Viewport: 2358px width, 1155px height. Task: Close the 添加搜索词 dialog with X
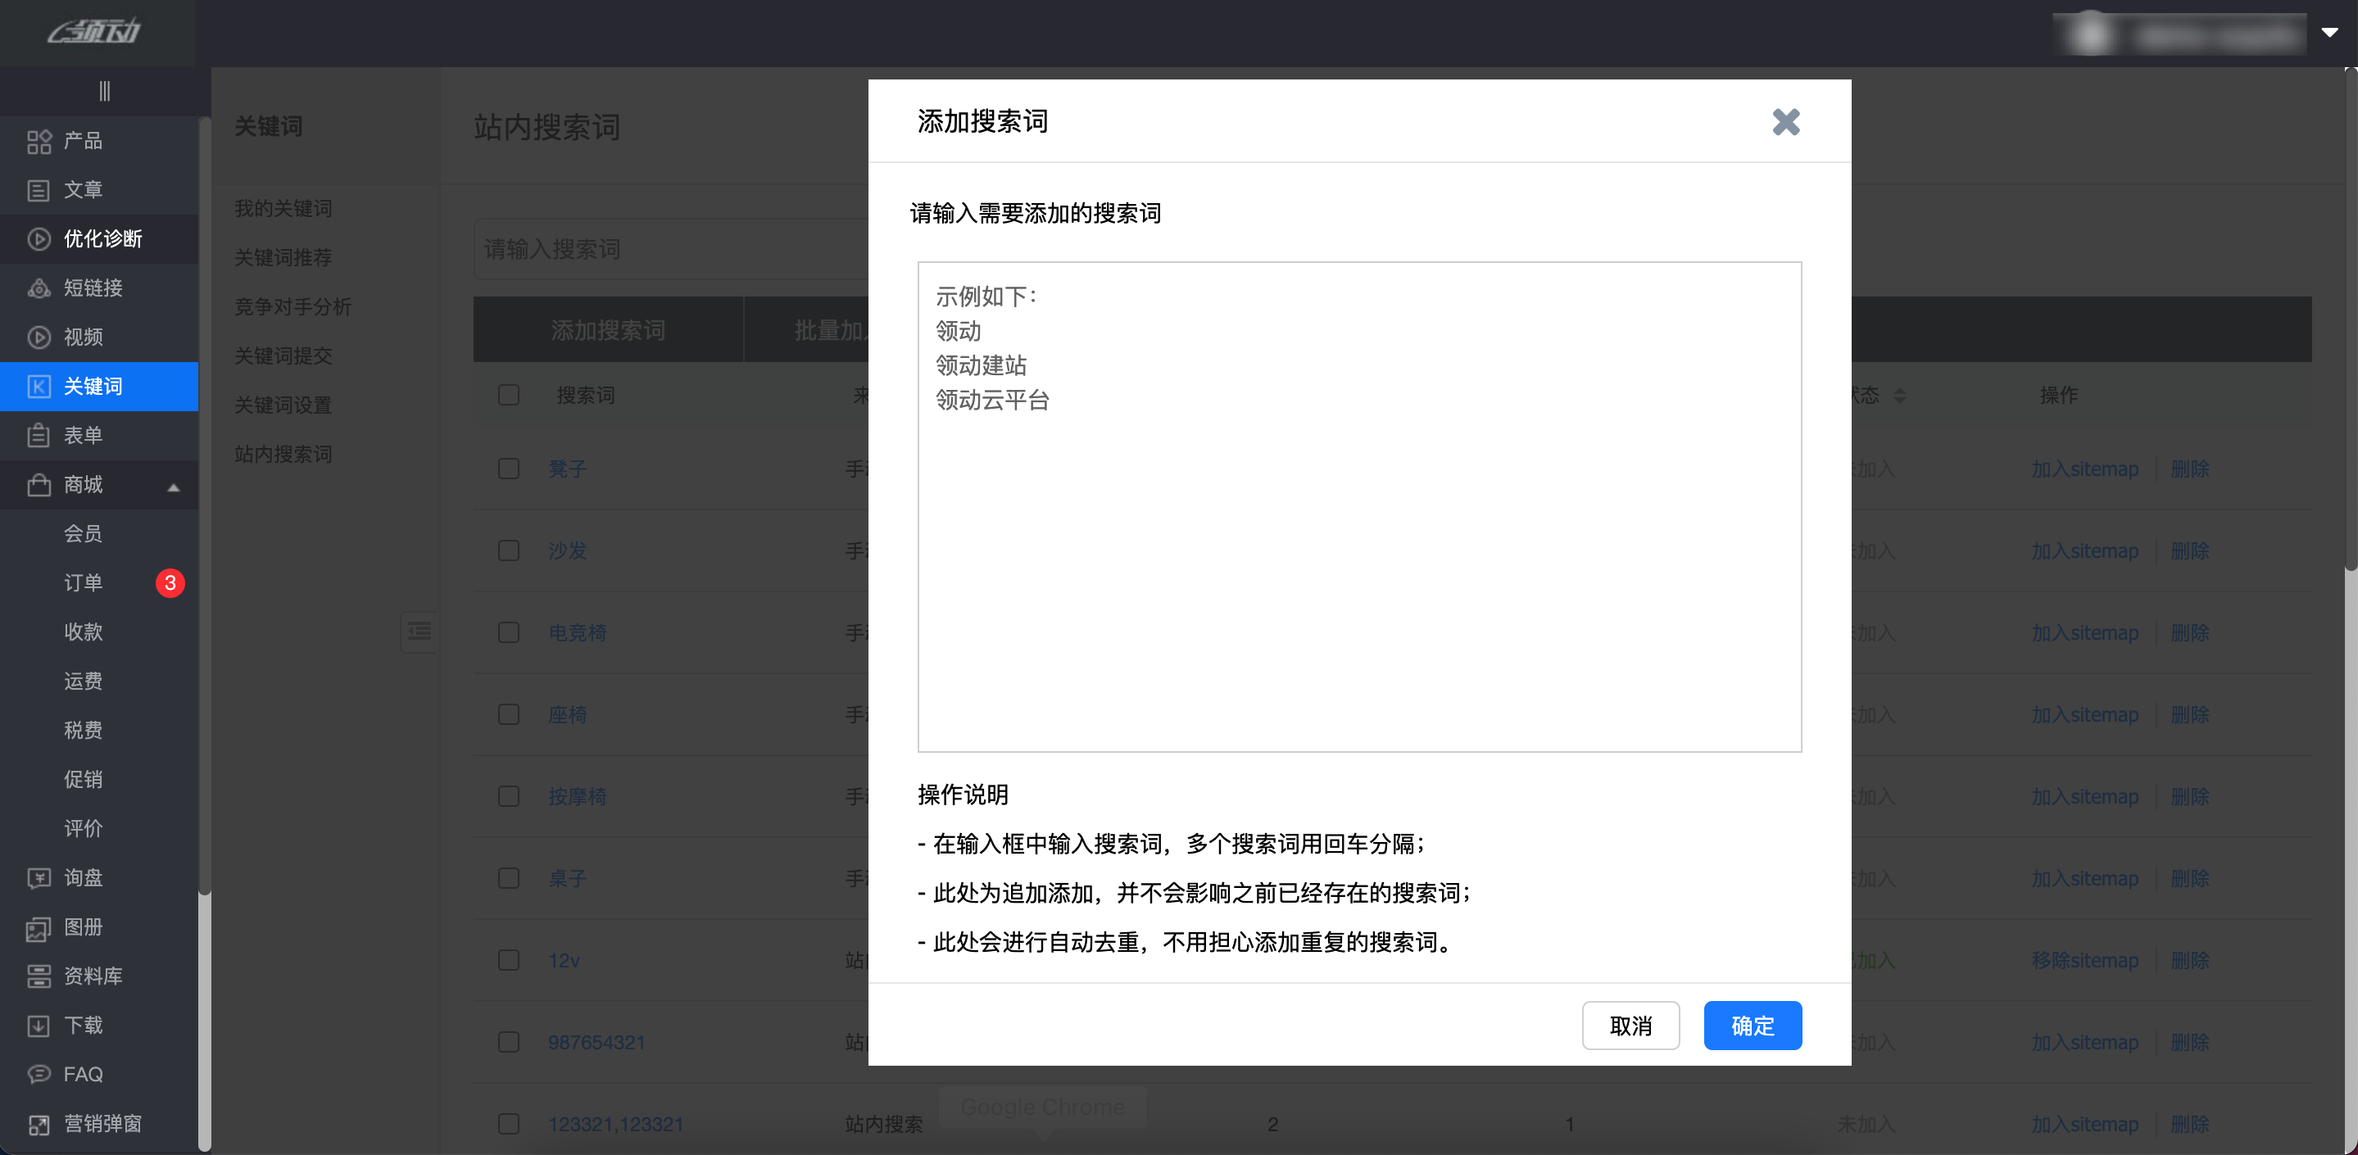[1785, 122]
